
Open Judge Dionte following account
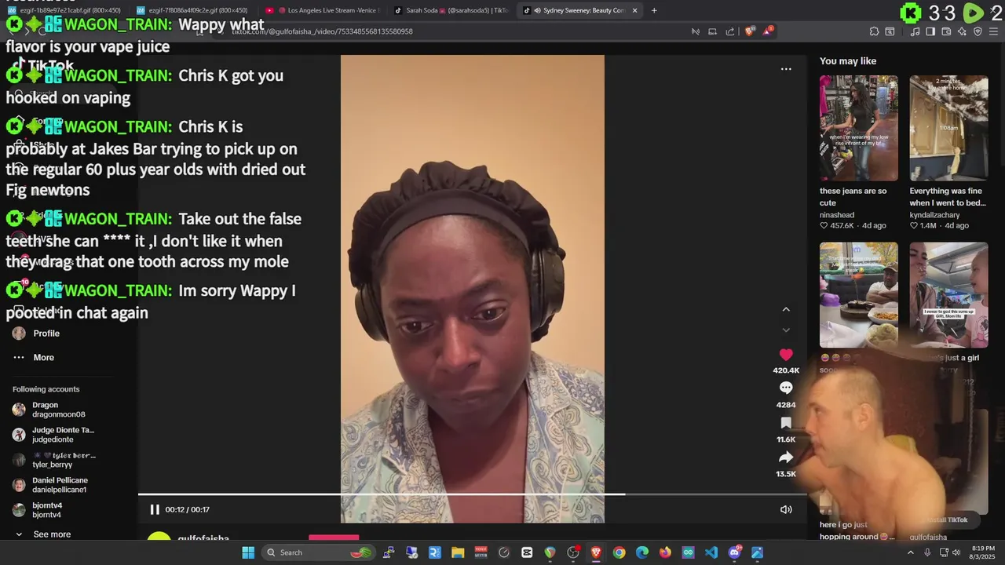point(53,435)
